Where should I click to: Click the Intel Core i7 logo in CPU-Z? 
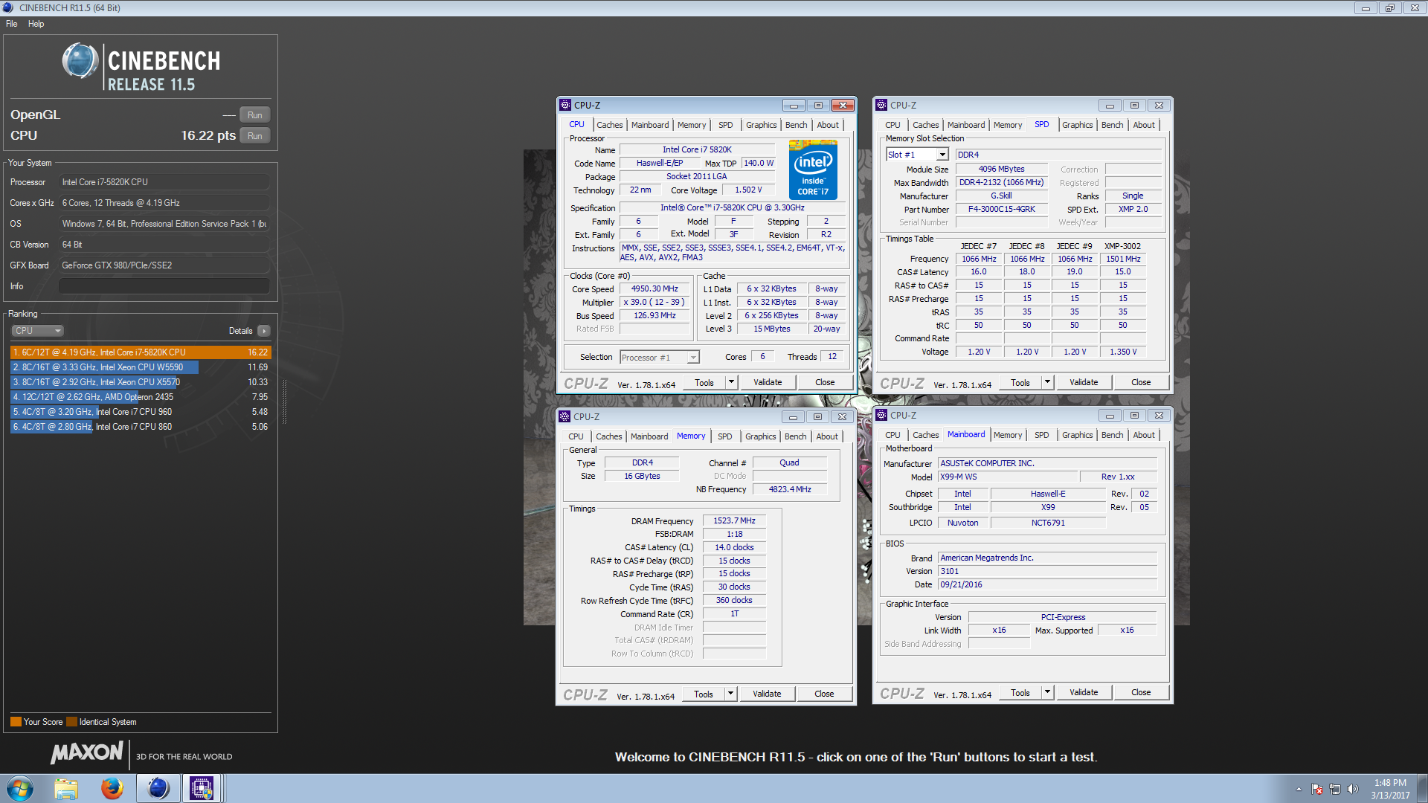[x=813, y=170]
